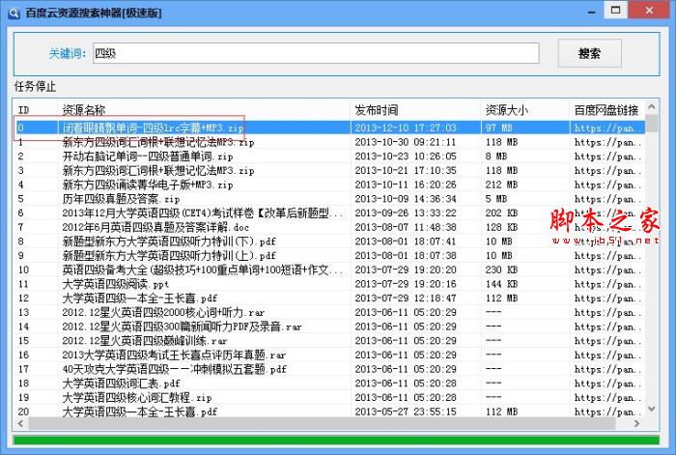
Task: Select row 英语四级备考大全 entry
Action: point(330,270)
